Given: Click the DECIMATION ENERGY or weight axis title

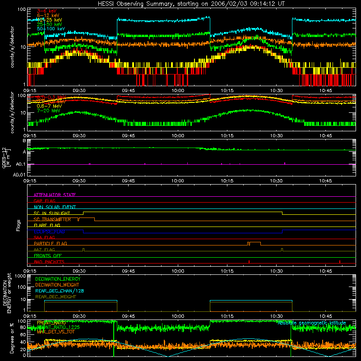Looking at the screenshot, I should (7, 293).
